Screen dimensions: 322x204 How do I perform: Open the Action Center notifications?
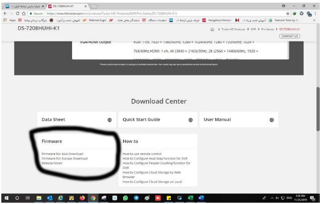point(313,198)
